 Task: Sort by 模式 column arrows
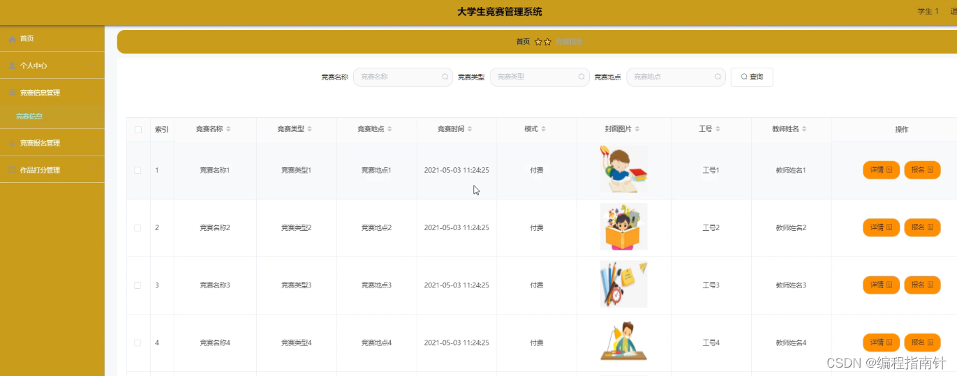click(543, 129)
